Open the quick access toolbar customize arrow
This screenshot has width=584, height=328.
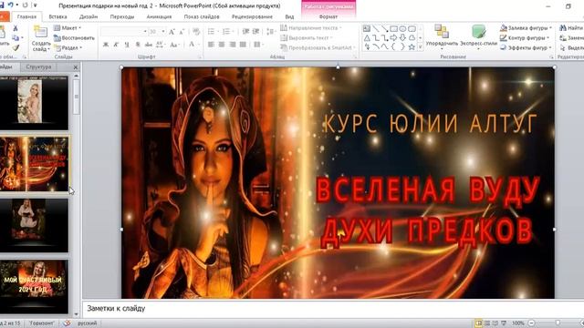[35, 5]
